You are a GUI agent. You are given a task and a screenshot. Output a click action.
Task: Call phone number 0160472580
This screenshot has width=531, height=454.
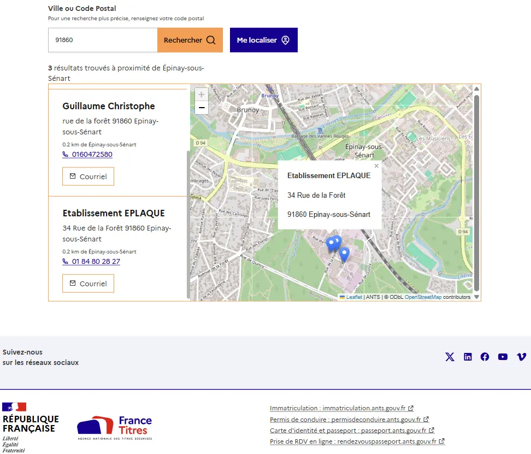pos(92,155)
